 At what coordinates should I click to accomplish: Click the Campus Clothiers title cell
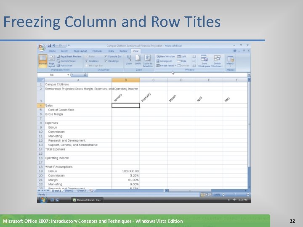78,84
